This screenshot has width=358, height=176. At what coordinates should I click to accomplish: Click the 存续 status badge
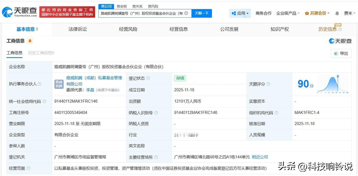tap(180, 78)
